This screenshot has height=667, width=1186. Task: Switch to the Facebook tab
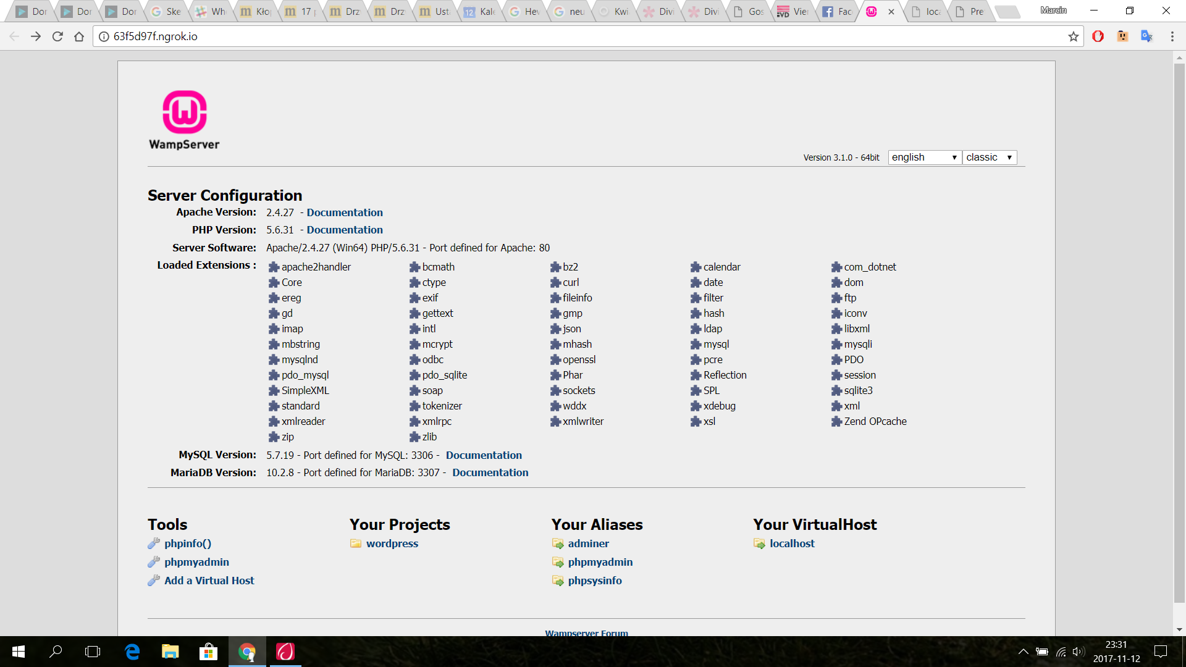[x=838, y=11]
